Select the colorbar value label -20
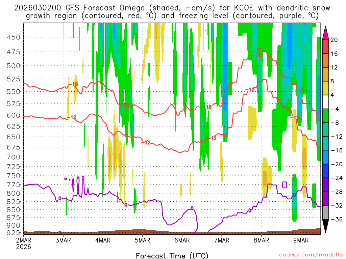This screenshot has height=259, width=346. coord(337,164)
